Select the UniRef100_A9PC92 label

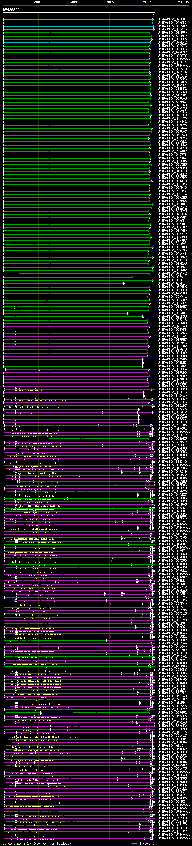172,52
